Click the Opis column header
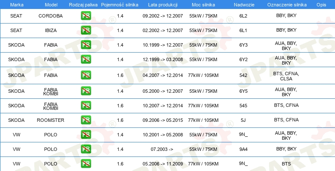Viewport: 335px width, 171px height. [321, 5]
